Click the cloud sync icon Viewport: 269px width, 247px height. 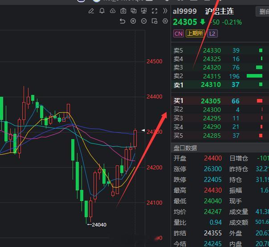113,11
